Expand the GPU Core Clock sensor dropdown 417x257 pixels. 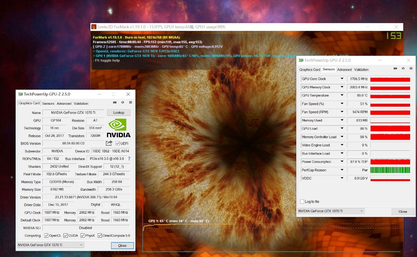(342, 79)
